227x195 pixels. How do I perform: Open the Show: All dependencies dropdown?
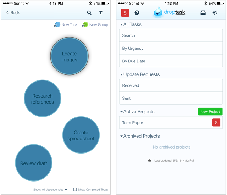point(50,189)
